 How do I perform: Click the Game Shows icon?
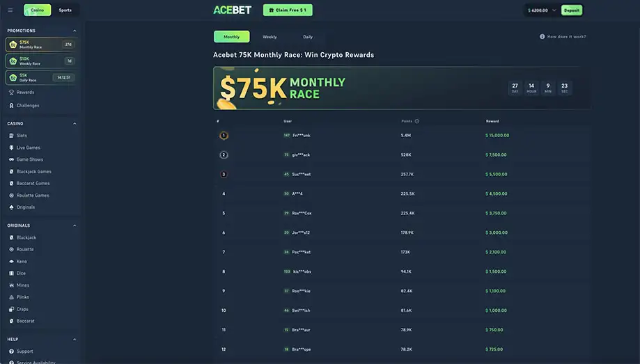click(11, 159)
